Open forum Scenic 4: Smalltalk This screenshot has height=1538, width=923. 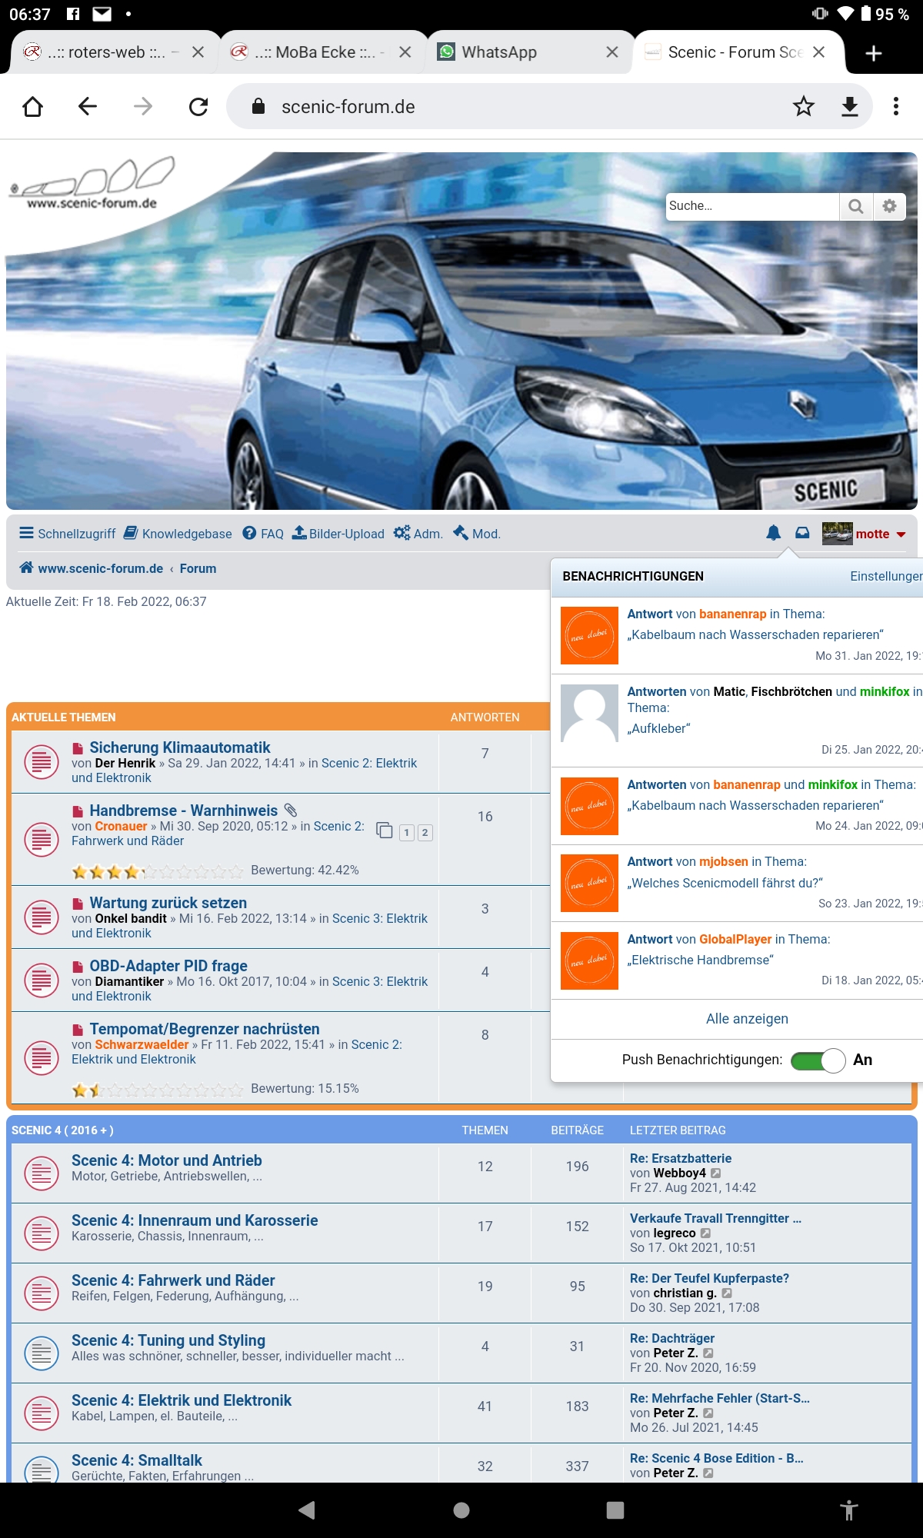tap(137, 1460)
